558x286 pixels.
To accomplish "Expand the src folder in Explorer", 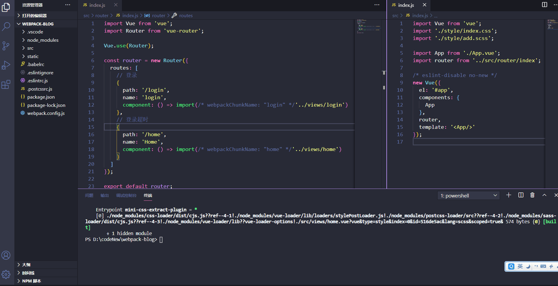I will [x=30, y=48].
